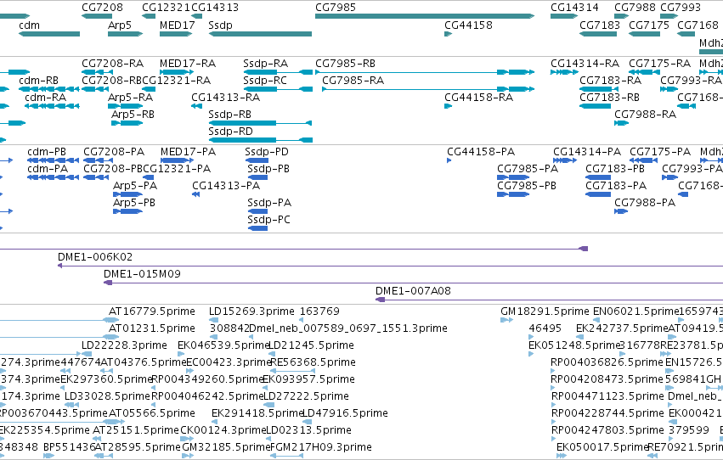The height and width of the screenshot is (460, 723).
Task: Open the AT16779.5prime EST label
Action: click(x=152, y=311)
